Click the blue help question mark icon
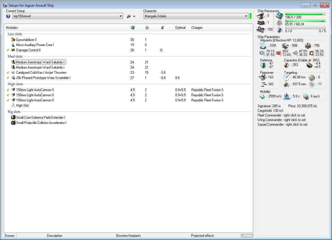332x240 pixels. (x=8, y=16)
